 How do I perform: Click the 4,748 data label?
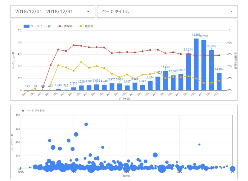pyautogui.click(x=104, y=81)
